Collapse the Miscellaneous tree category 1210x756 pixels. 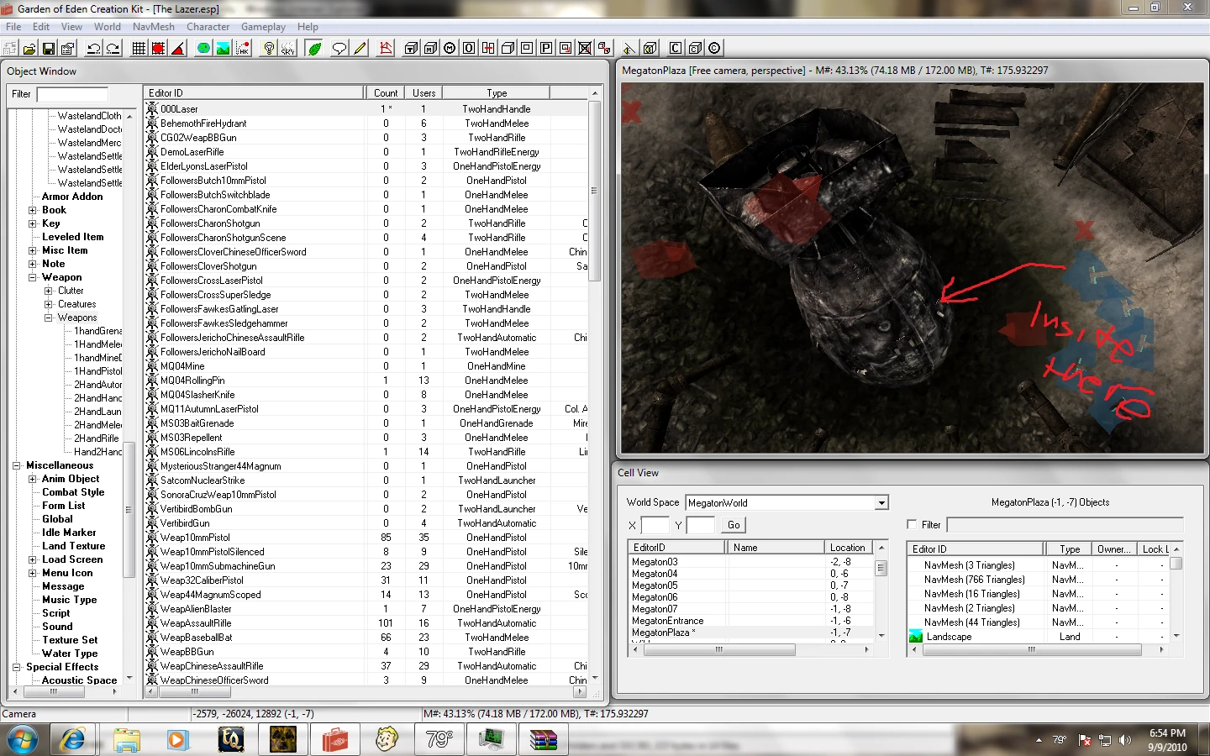pyautogui.click(x=17, y=465)
